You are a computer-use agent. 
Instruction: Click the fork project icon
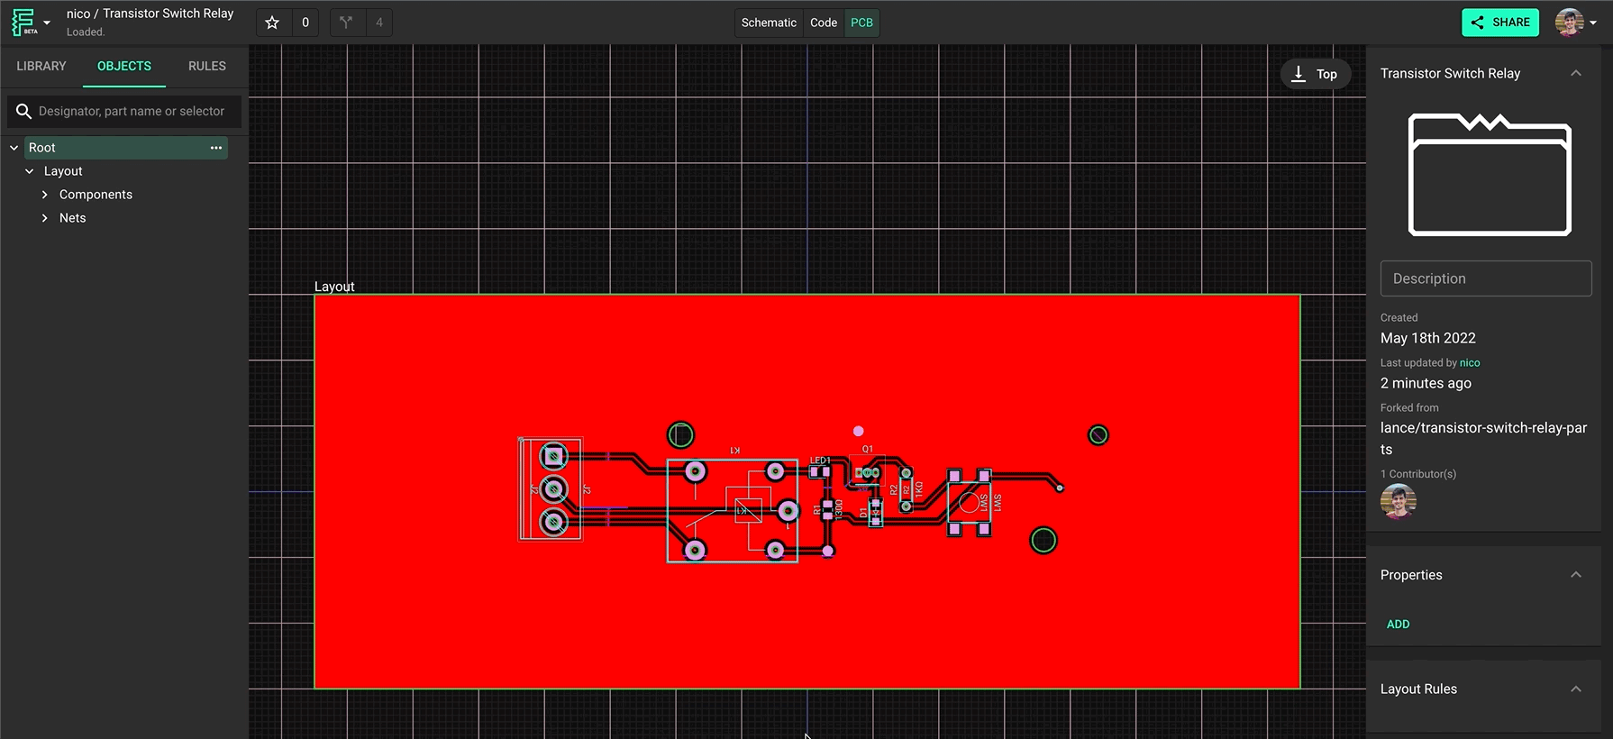pos(346,23)
